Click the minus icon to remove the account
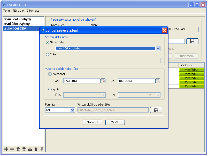 click(12, 149)
